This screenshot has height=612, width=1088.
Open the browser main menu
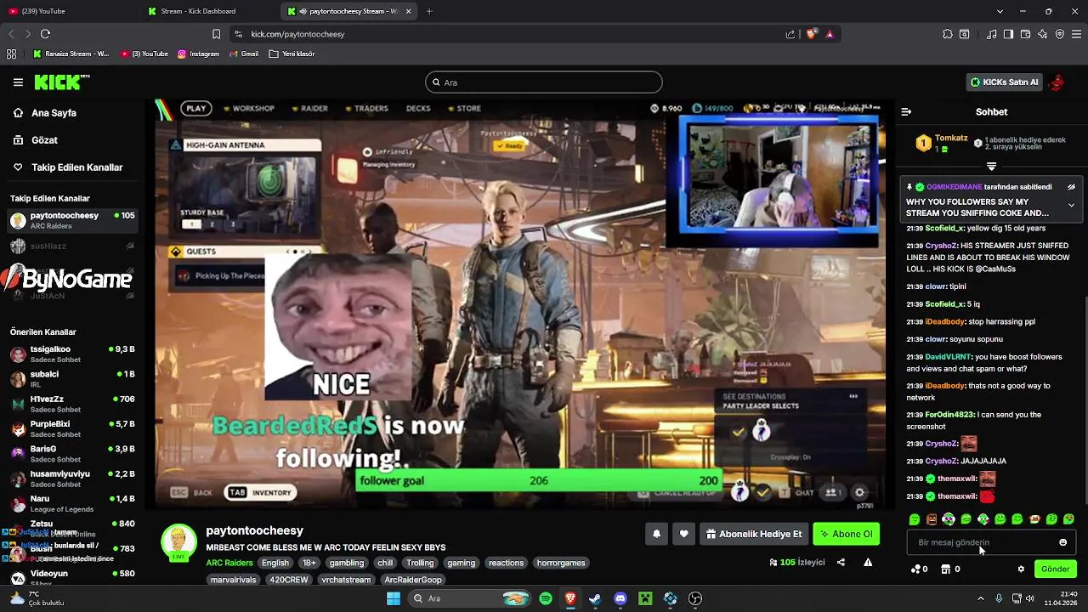coord(1076,34)
